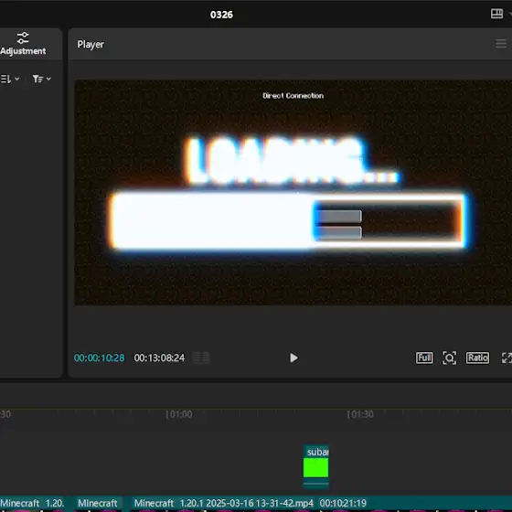
Task: Open the Player panel menu
Action: tap(501, 44)
